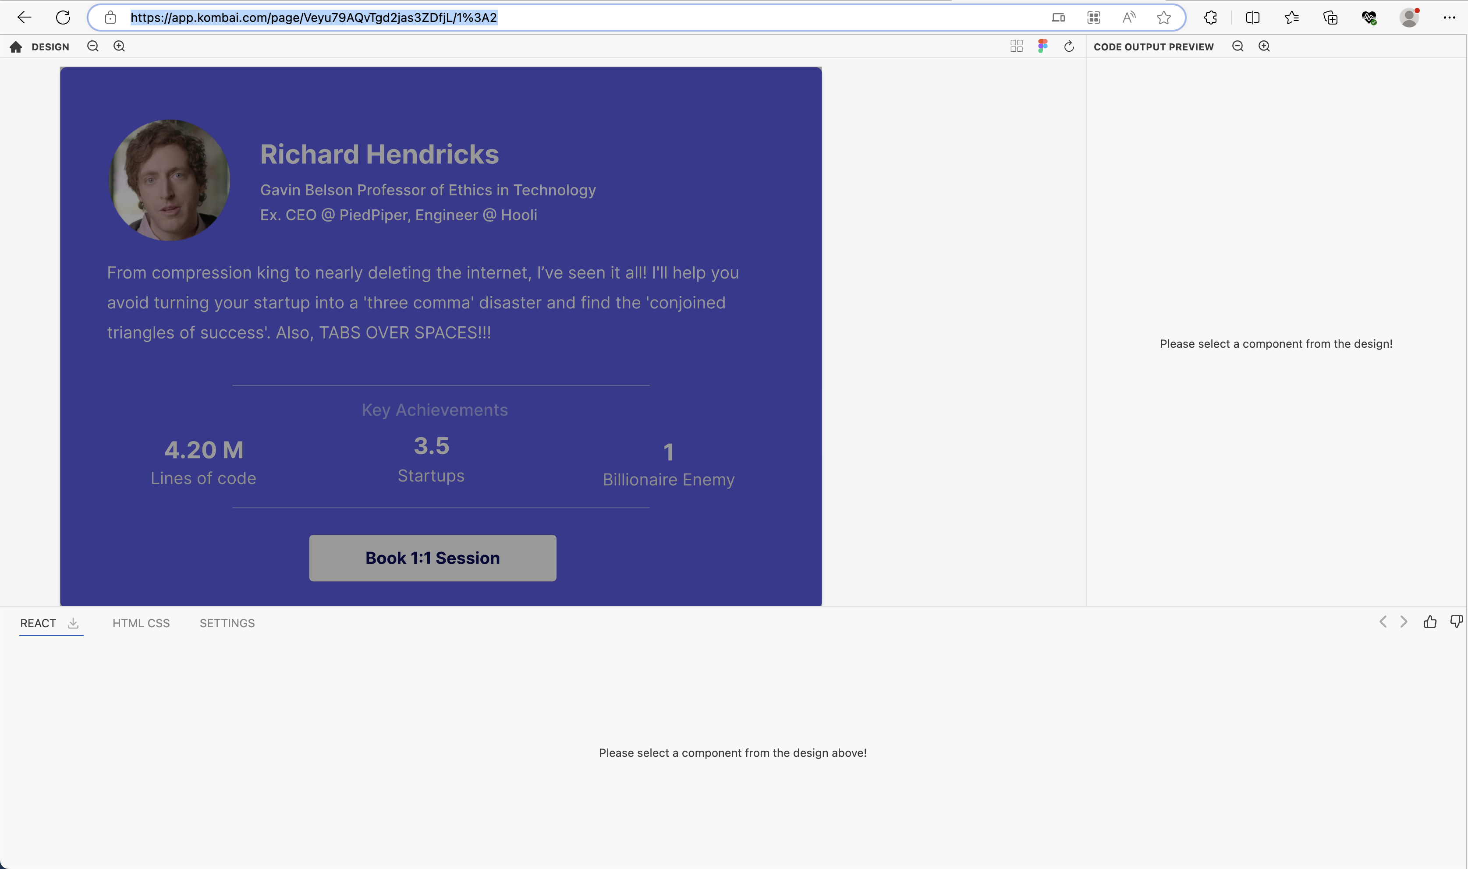Refresh the design with the reload icon

1069,46
